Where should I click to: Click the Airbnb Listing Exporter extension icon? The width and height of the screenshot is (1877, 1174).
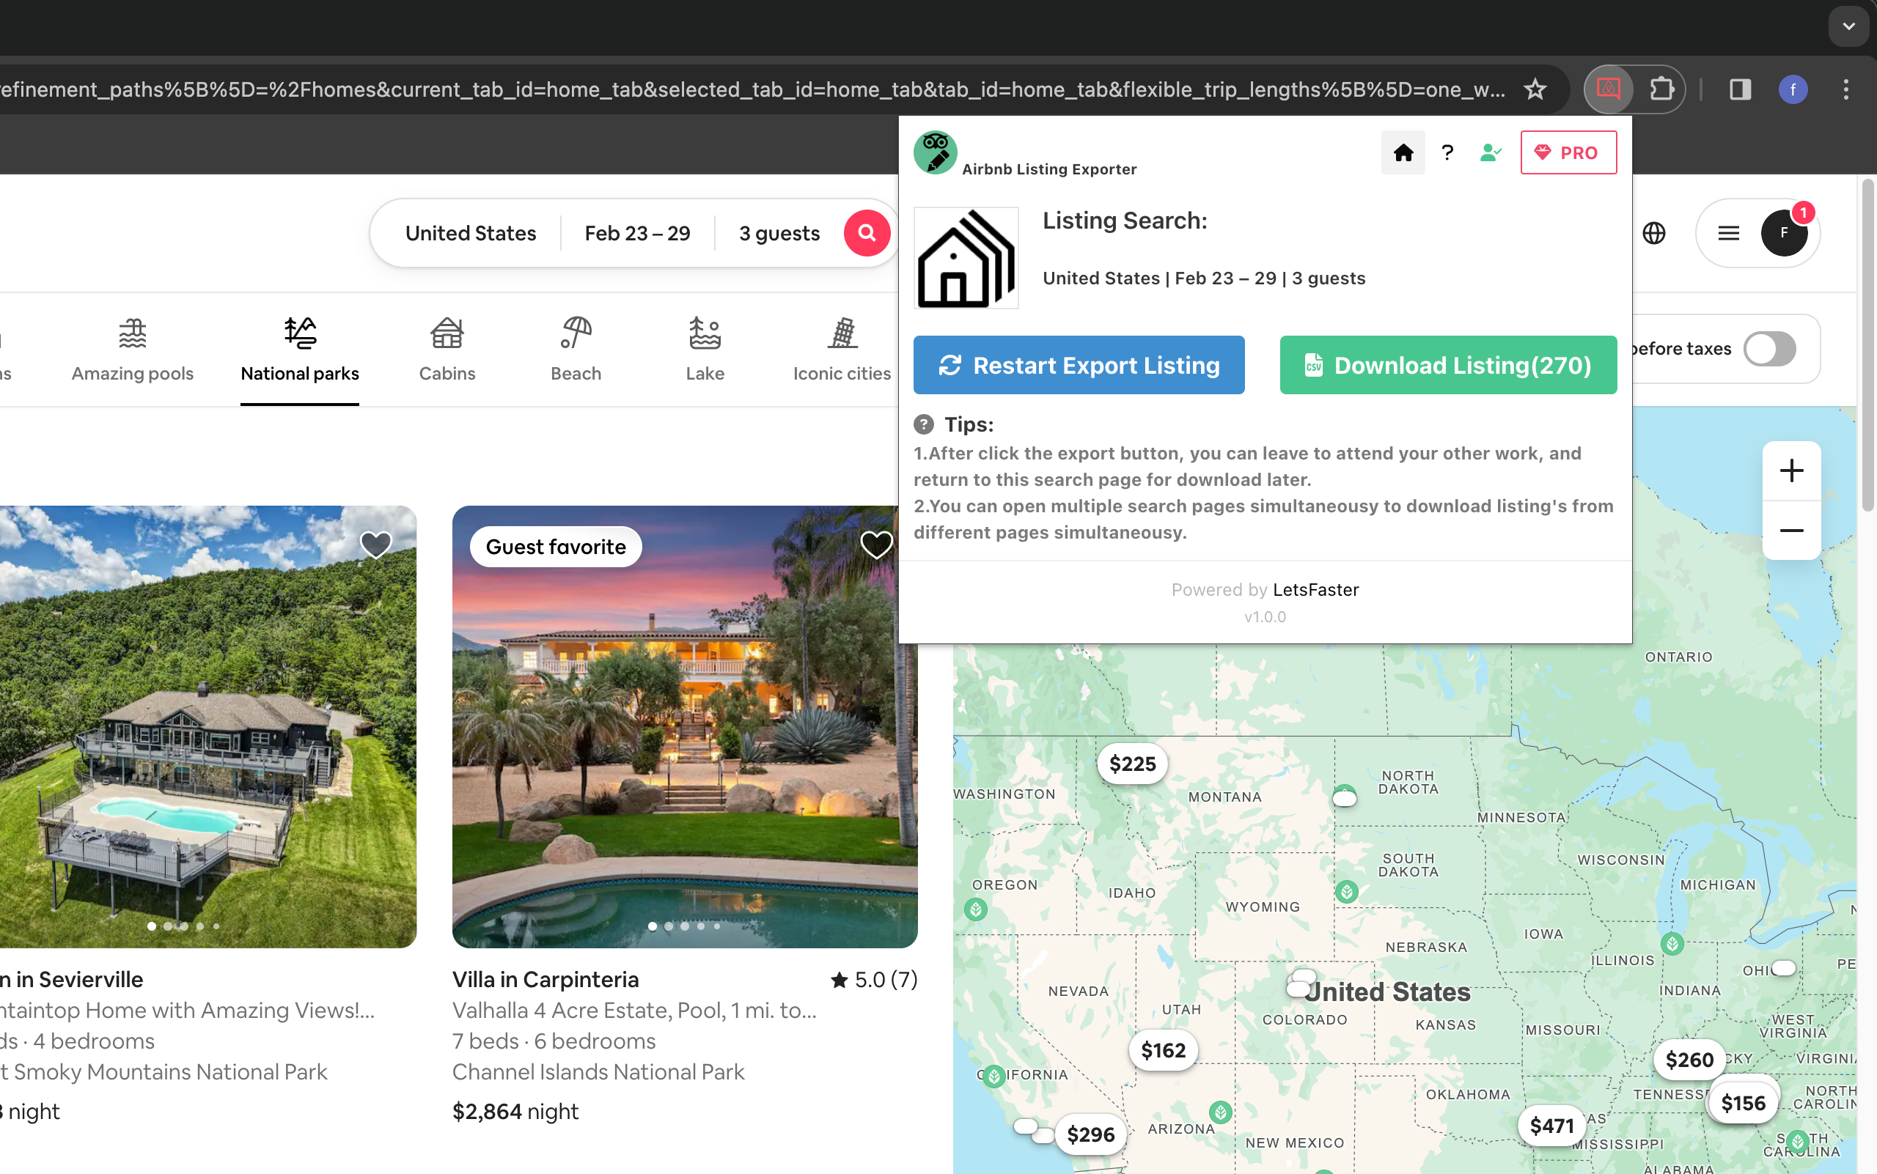(1607, 89)
